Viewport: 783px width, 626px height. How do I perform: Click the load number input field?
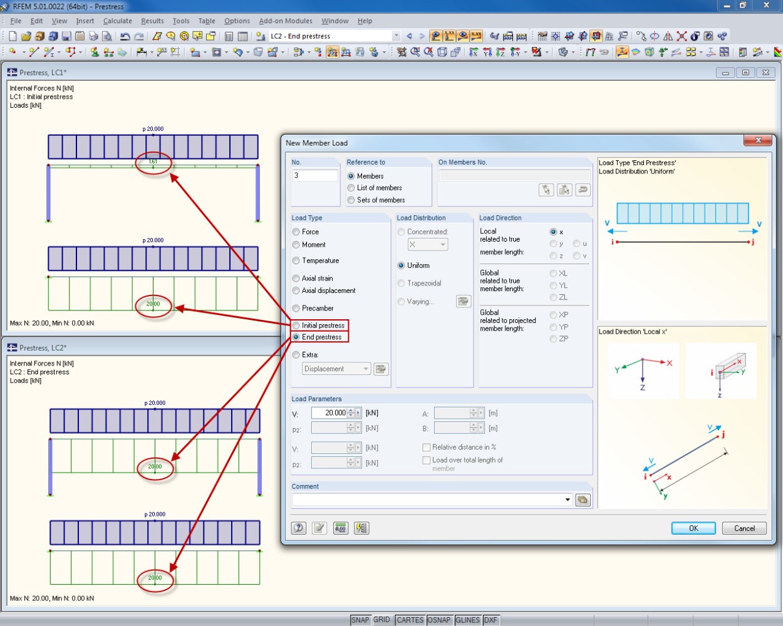click(314, 176)
